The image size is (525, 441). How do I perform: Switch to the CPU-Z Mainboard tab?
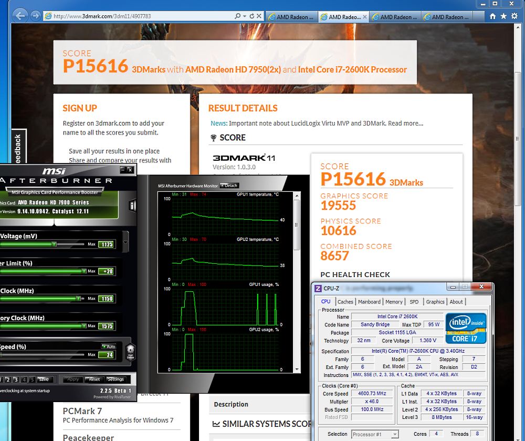coord(369,302)
